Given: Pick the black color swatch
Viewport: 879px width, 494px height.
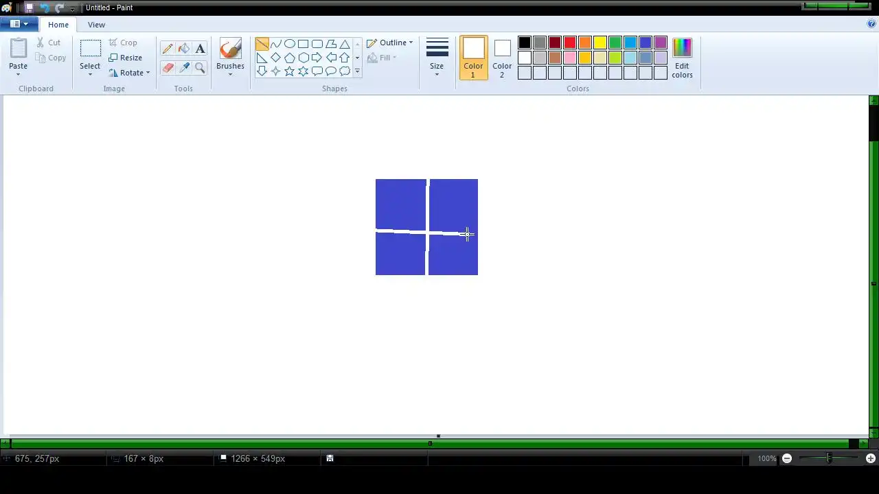Looking at the screenshot, I should click(x=525, y=43).
